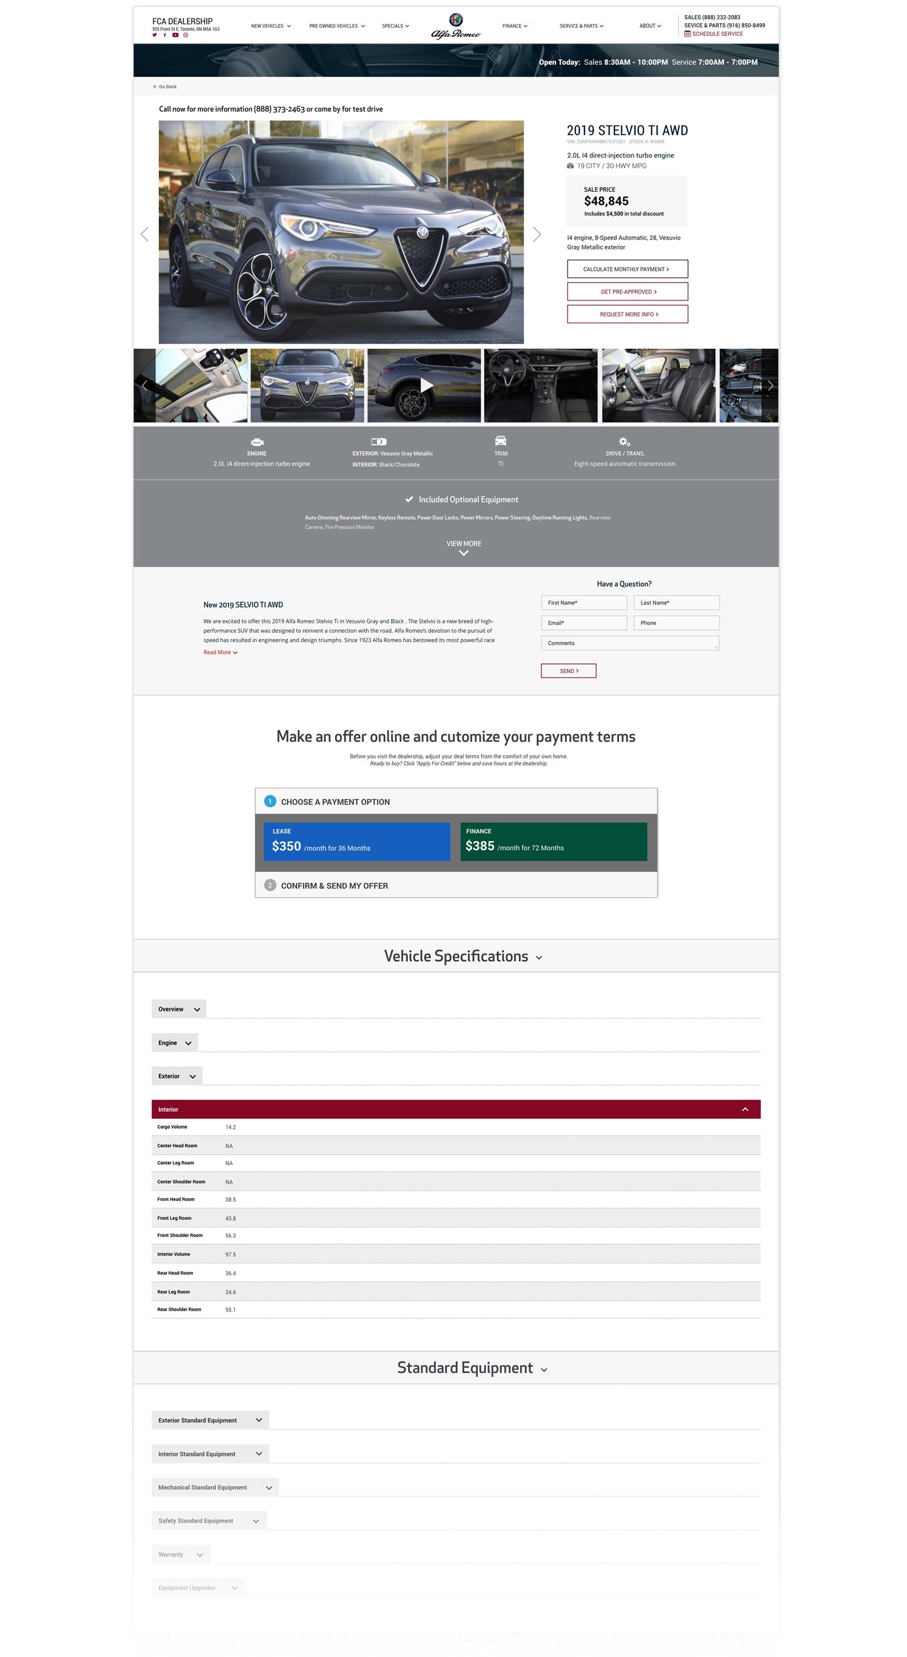Viewport: 907px width, 1657px height.
Task: Open Finance menu
Action: 515,27
